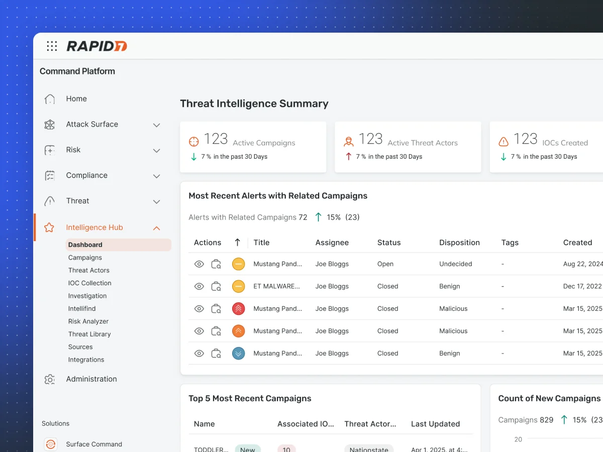Click the Aug 22, 2024 created date
603x452 pixels.
pos(583,264)
